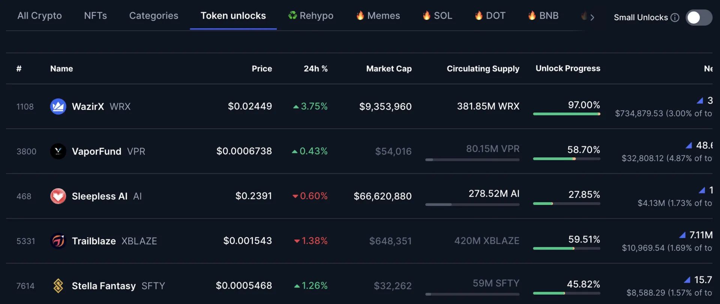Viewport: 720px width, 304px height.
Task: Click the Sleepless AI heart logo
Action: coord(58,196)
